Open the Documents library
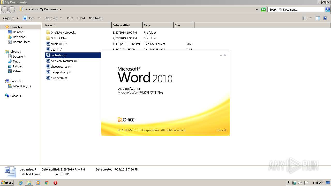331x186 pixels. coord(20,57)
